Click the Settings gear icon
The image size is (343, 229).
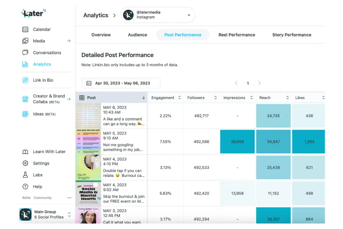tap(25, 163)
